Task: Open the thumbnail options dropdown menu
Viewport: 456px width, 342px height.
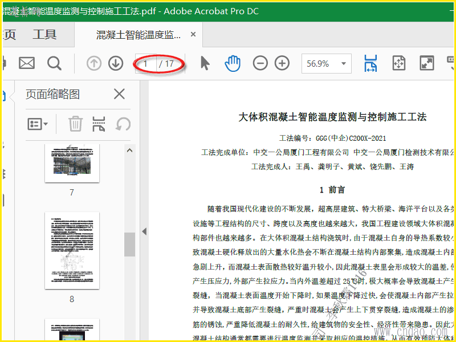Action: [38, 124]
